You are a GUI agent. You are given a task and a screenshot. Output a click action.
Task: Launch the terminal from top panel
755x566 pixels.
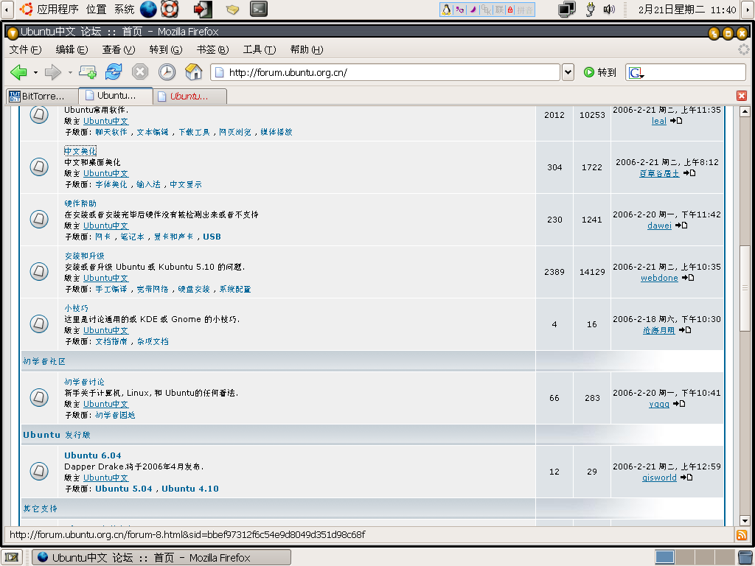259,9
